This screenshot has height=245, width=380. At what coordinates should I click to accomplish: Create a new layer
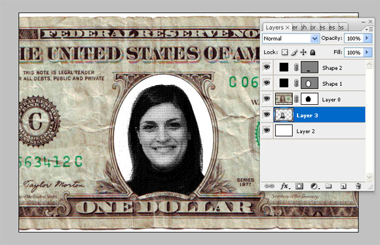(343, 186)
